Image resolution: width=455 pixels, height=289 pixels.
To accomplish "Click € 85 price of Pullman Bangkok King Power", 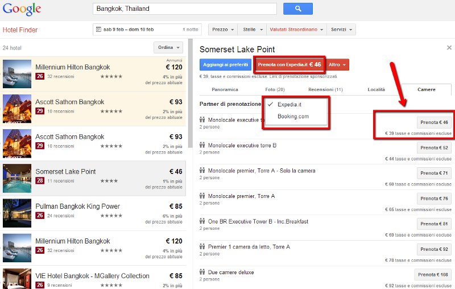I will pyautogui.click(x=176, y=207).
